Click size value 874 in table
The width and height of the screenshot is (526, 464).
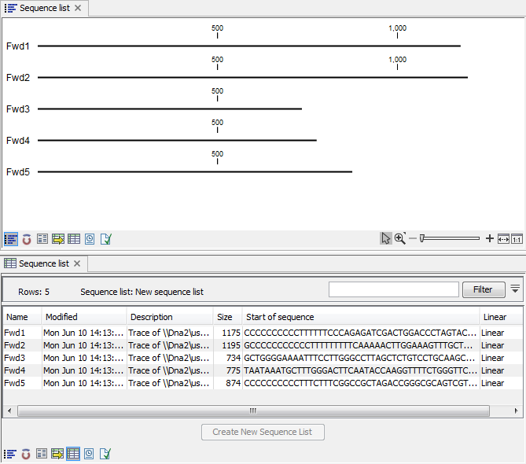234,383
